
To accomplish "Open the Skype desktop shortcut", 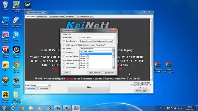I will 16,36.
